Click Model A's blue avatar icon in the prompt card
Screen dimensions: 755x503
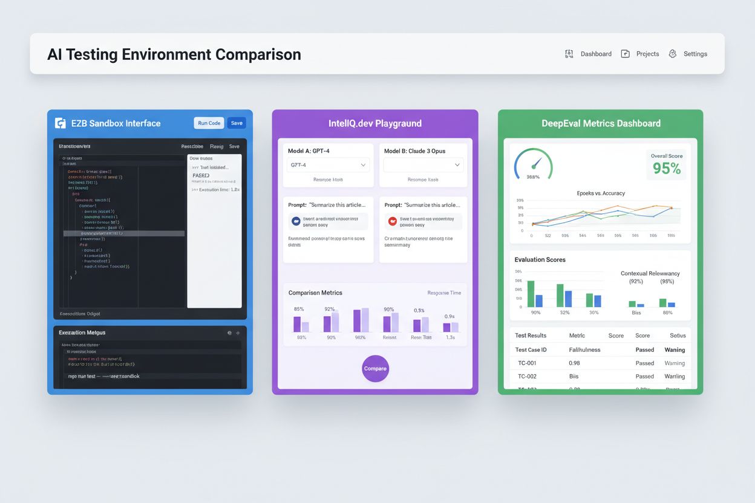(x=296, y=221)
